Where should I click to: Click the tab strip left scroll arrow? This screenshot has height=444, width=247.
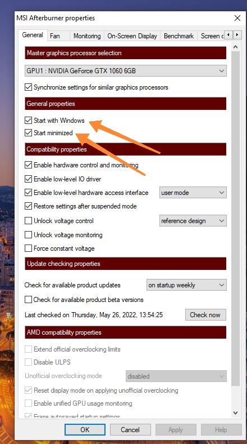coord(228,35)
